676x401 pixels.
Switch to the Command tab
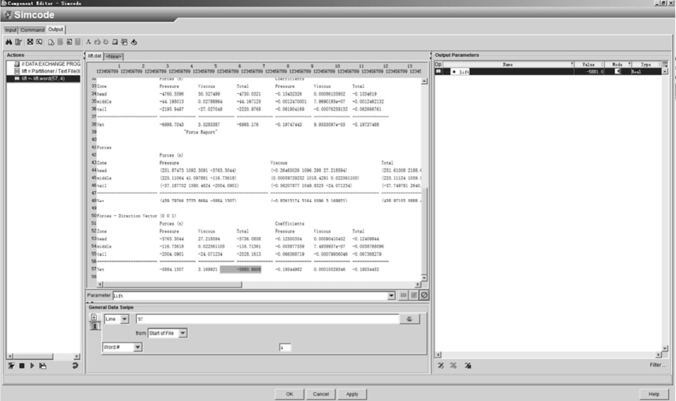32,30
